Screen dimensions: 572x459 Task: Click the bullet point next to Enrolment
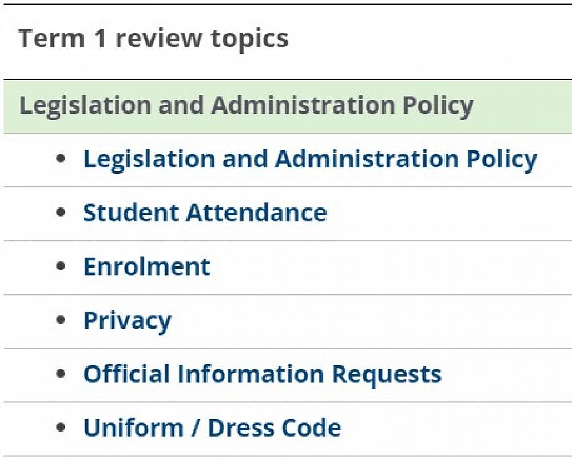point(61,266)
